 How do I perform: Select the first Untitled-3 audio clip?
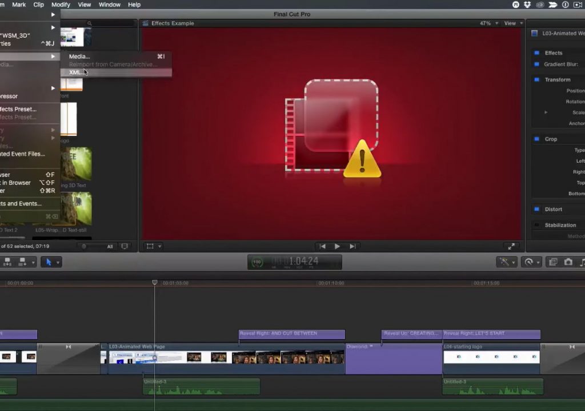coord(202,387)
